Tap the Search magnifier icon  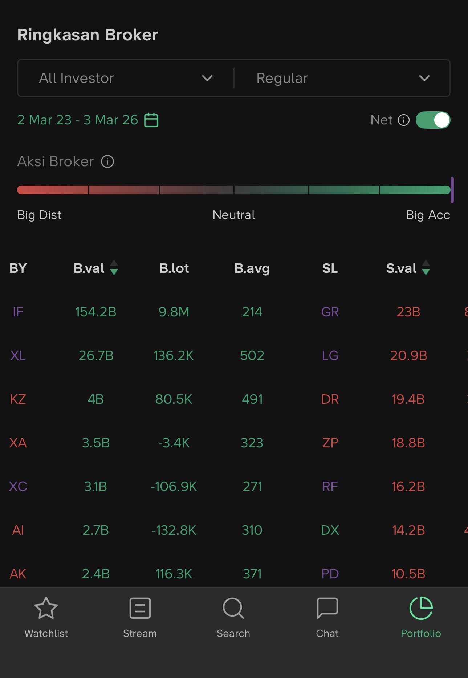click(x=233, y=608)
